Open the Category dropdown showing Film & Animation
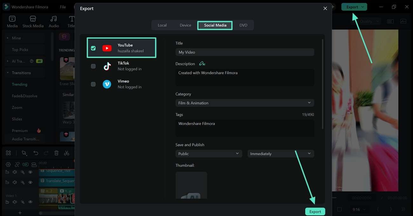 [x=245, y=103]
